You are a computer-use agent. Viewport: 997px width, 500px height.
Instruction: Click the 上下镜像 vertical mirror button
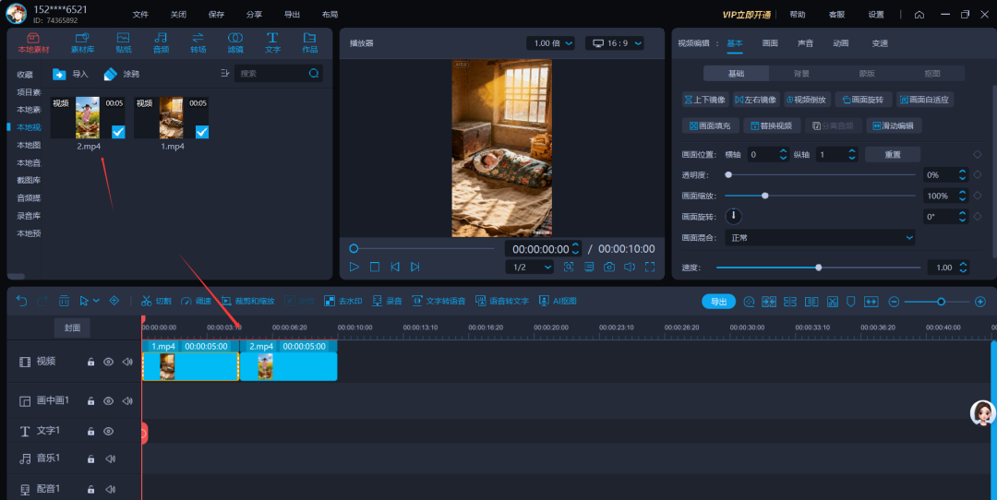tap(705, 100)
